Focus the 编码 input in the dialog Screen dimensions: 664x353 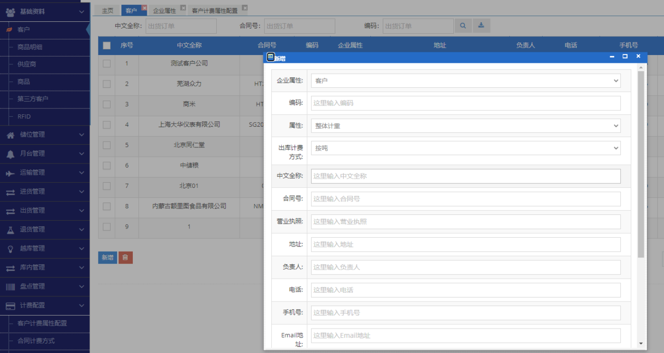point(466,103)
